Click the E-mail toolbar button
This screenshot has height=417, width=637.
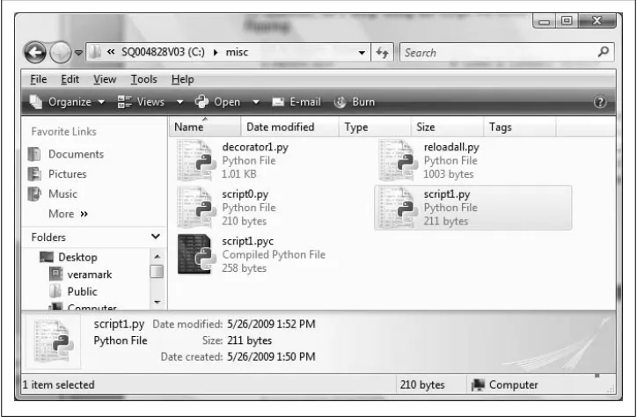point(297,102)
